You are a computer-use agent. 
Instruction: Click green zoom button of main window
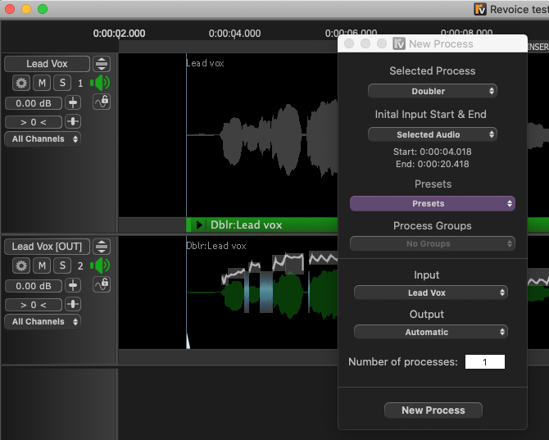(43, 9)
